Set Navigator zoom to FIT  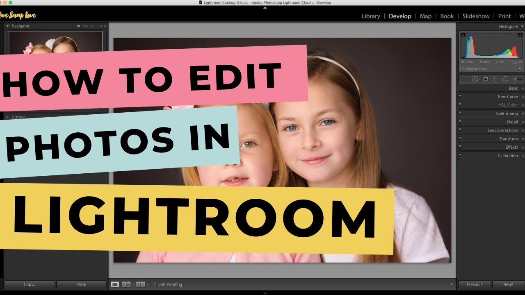78,26
